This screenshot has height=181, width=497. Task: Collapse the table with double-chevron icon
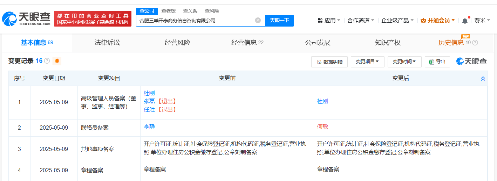click(483, 79)
